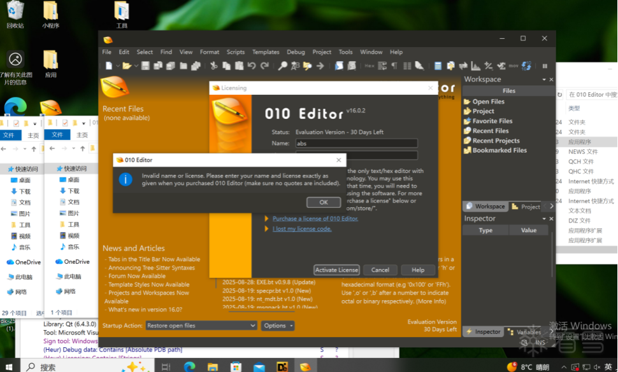
Task: Click Cancel in Licensing dialog
Action: coord(380,270)
